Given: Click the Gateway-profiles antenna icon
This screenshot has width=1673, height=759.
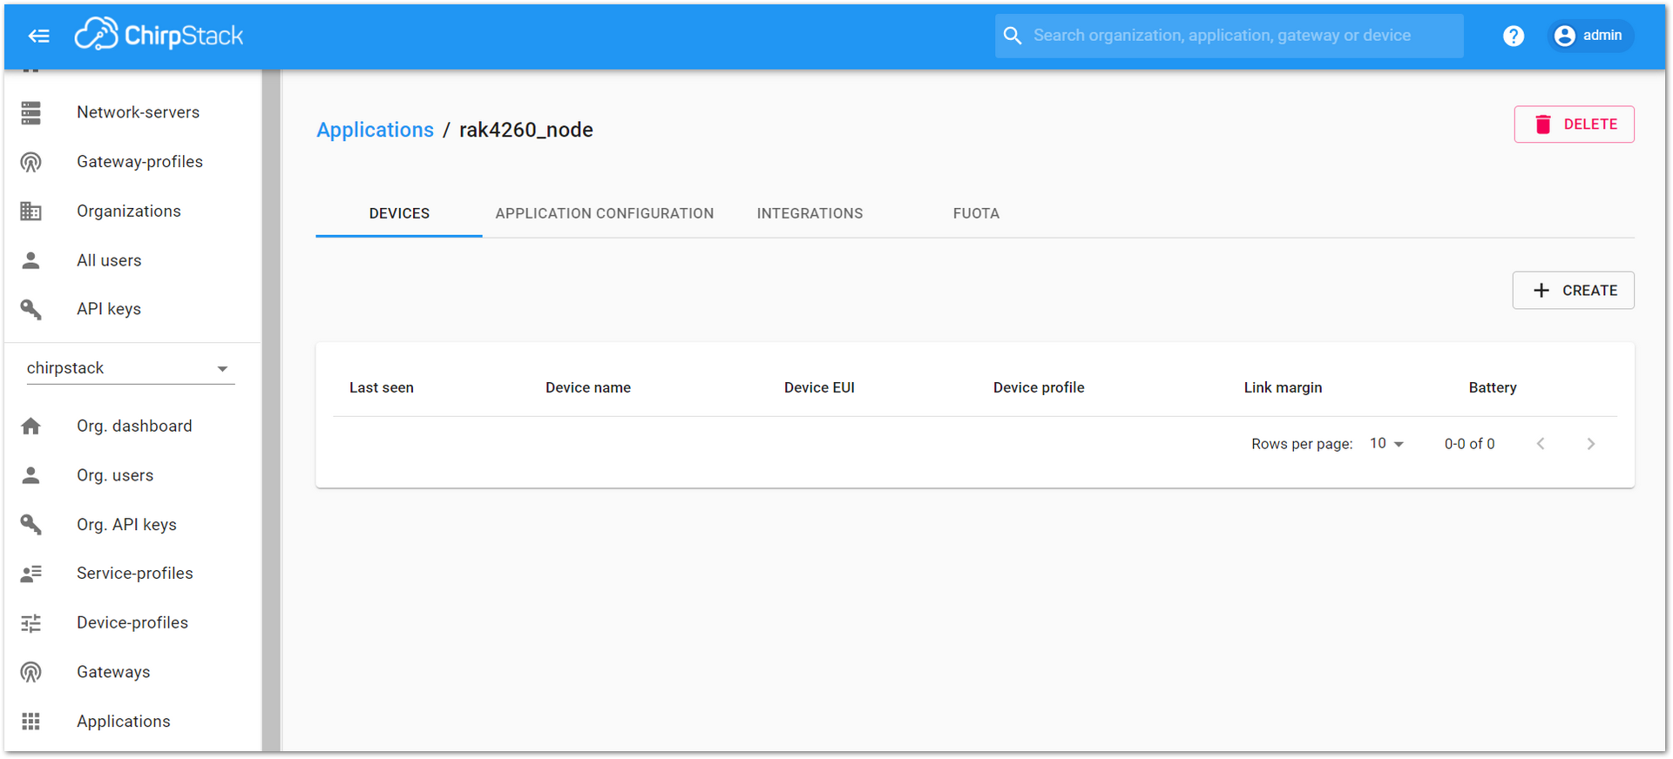Looking at the screenshot, I should click(x=31, y=162).
